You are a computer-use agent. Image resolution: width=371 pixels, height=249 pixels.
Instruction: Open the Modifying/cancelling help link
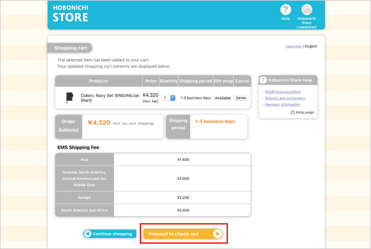pyautogui.click(x=283, y=92)
